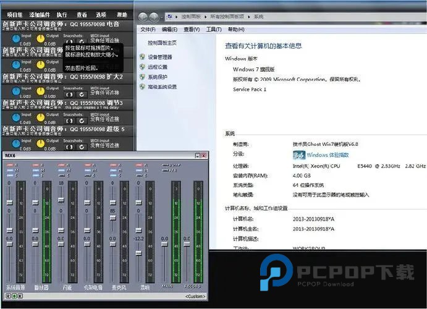Screen dimensions: 427x309
Task: Expand the breadcrumb arrow after 所有控制面板项
Action: [x=249, y=17]
